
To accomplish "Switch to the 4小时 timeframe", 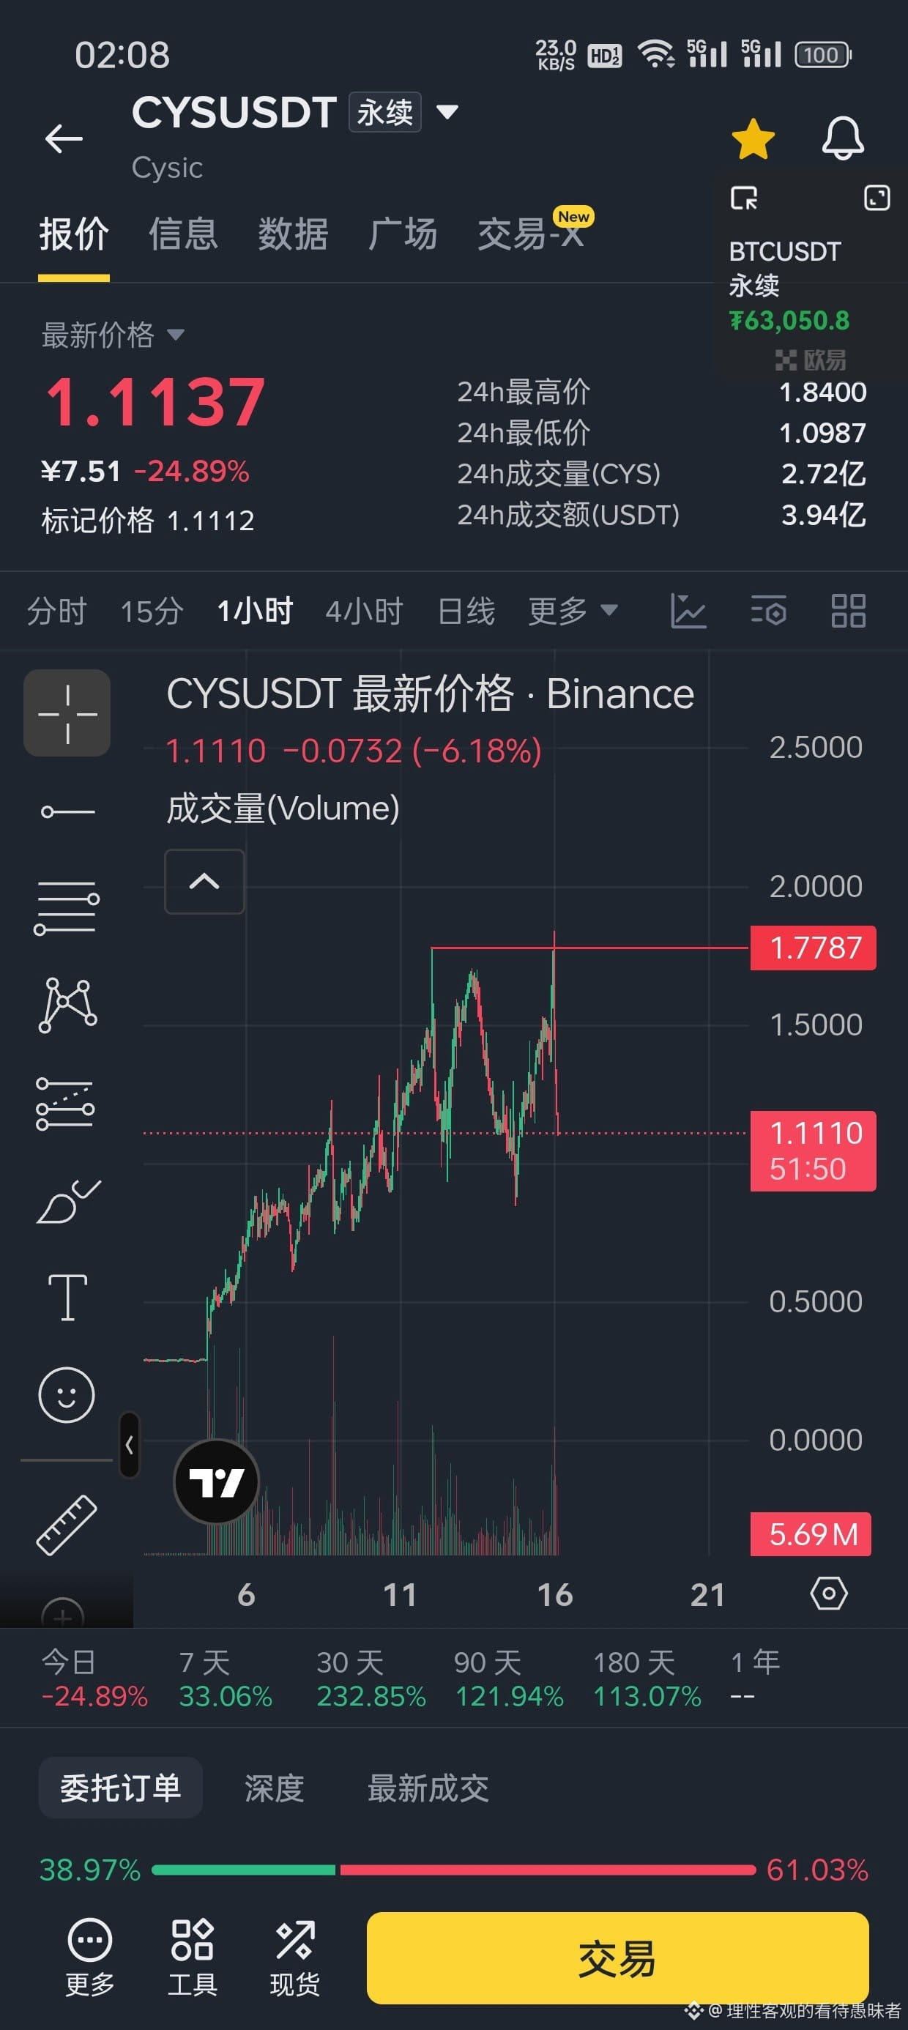I will click(x=364, y=611).
